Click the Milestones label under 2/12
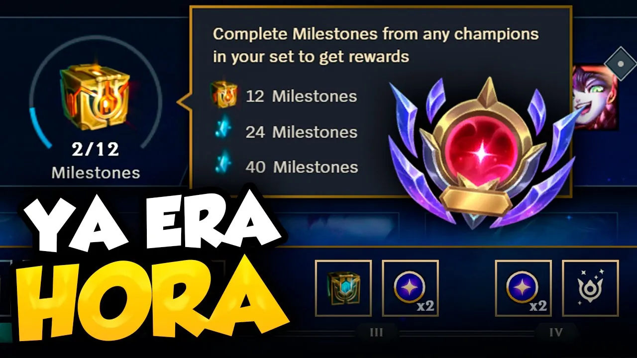Viewport: 637px width, 358px height. click(96, 173)
